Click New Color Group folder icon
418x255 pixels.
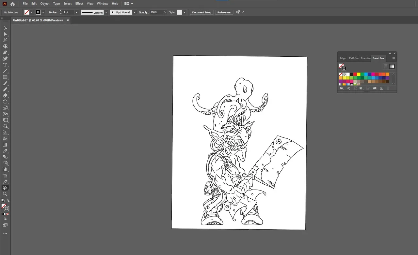(375, 88)
